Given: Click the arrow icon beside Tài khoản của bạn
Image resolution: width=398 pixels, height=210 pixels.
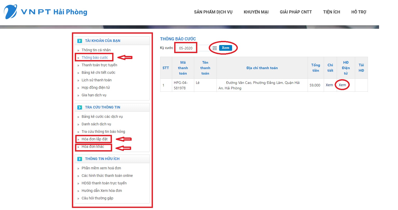Looking at the screenshot, I should coord(80,41).
